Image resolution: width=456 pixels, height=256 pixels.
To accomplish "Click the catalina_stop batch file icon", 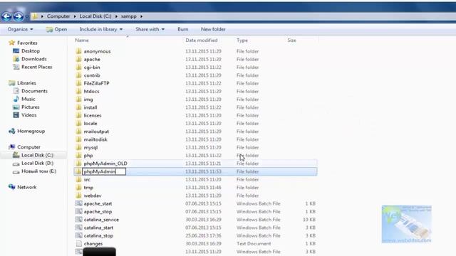I will pos(78,235).
